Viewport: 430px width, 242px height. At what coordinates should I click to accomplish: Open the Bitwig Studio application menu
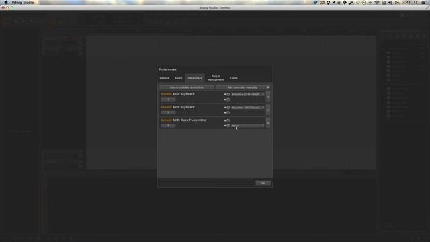(x=23, y=3)
